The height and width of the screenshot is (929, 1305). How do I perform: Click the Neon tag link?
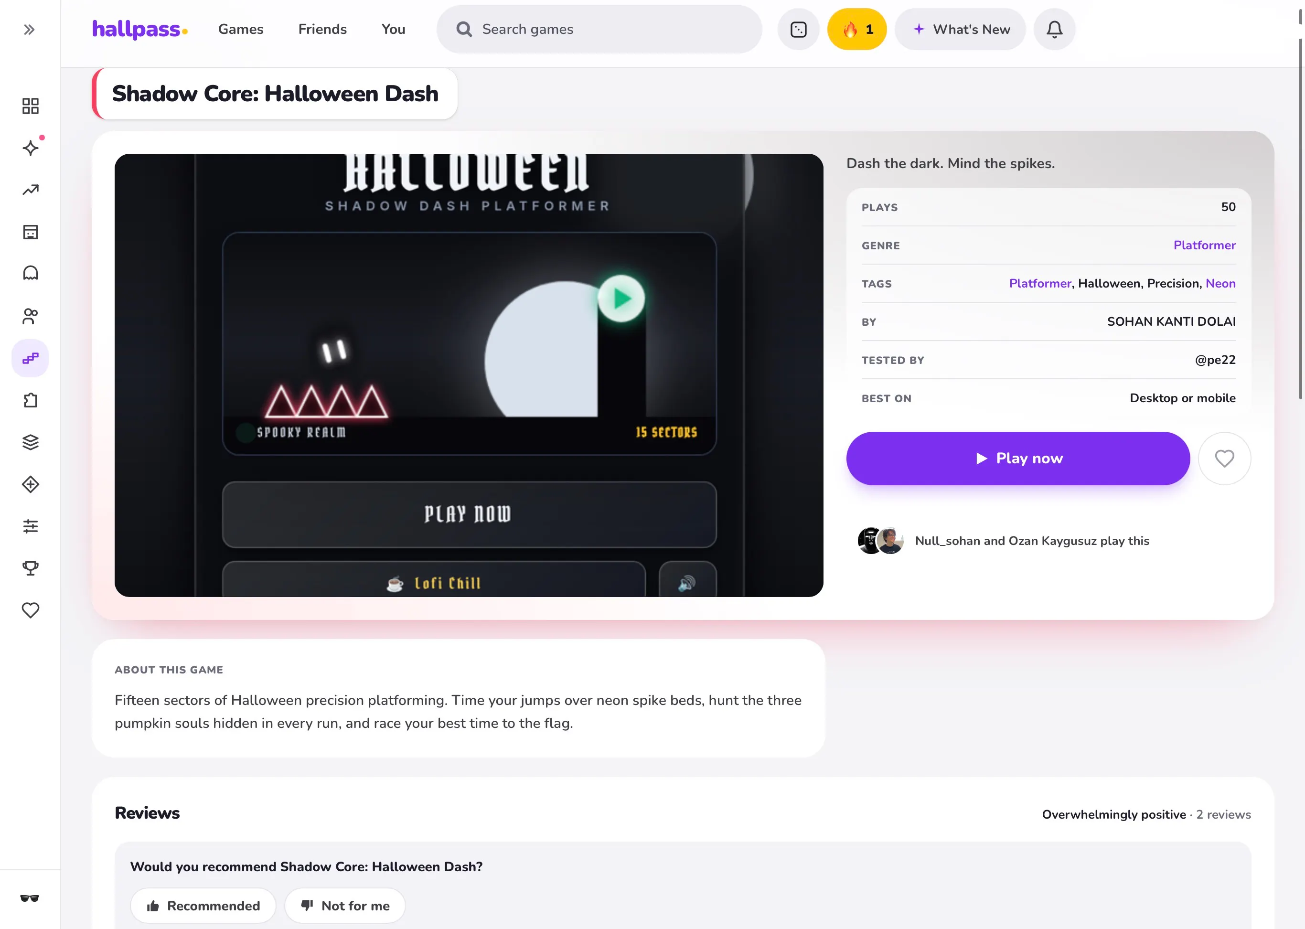point(1220,284)
